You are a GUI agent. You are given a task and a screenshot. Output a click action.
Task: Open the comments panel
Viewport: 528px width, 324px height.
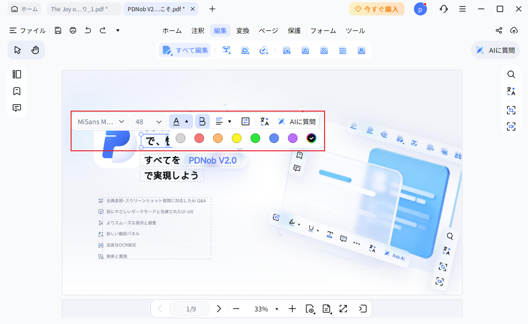(16, 108)
